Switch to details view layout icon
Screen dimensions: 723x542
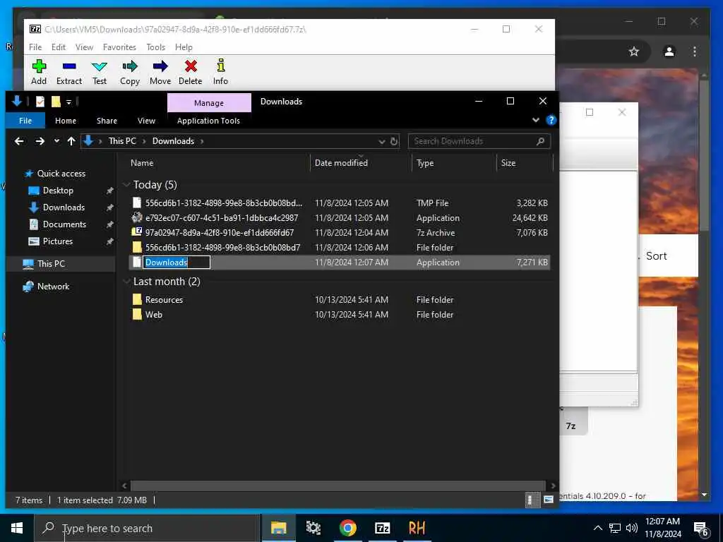pos(531,500)
